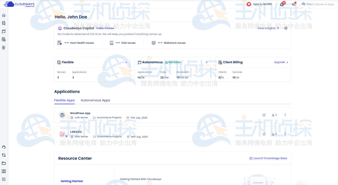Open the grid apps menu icon

(4, 179)
